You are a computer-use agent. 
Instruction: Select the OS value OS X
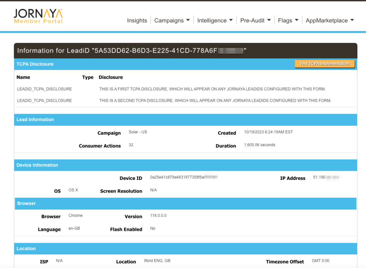pos(73,190)
